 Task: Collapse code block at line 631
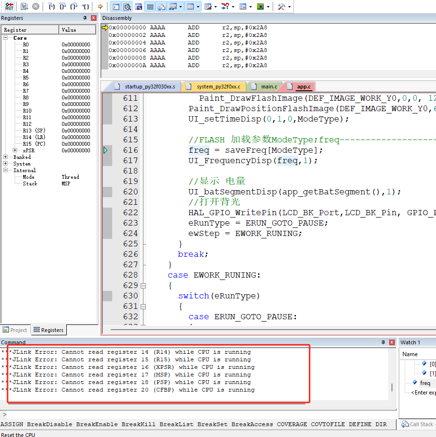pos(143,306)
